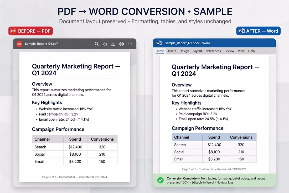Go to the Layout tab in Word
The width and height of the screenshot is (289, 193).
pyautogui.click(x=197, y=51)
